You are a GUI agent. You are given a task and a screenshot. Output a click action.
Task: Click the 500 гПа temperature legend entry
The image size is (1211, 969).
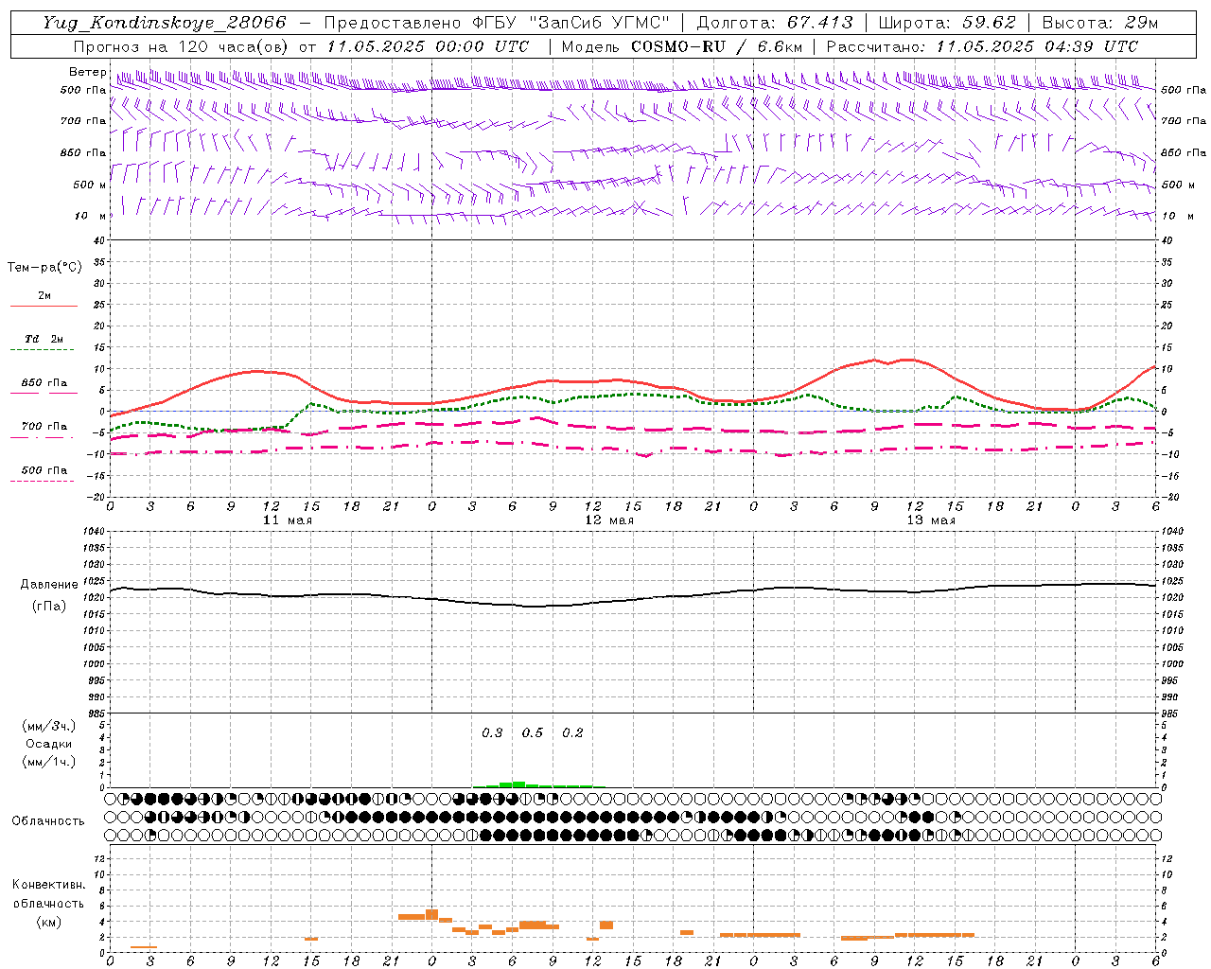tap(44, 470)
